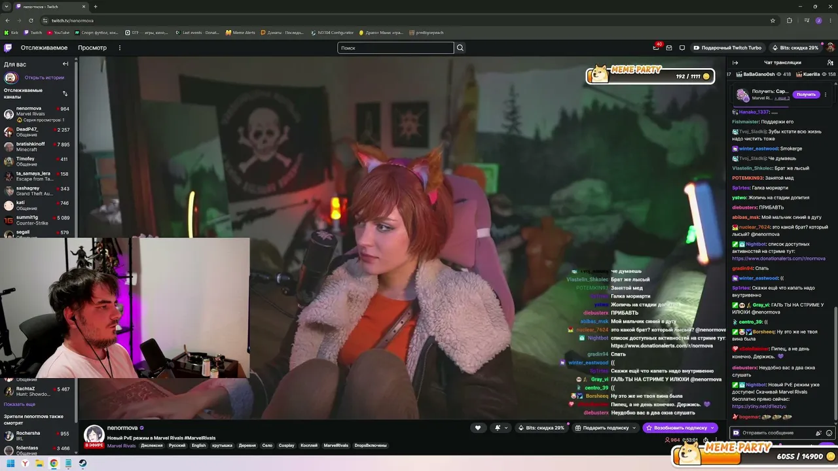Viewport: 838px width, 471px height.
Task: Open the Chrome profile avatar
Action: 818,20
